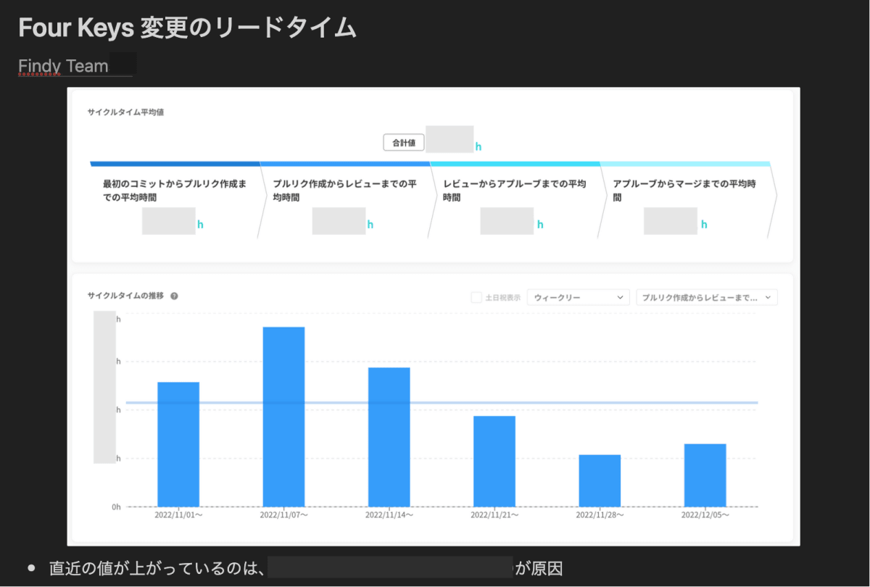This screenshot has height=587, width=870.
Task: Click the サイクルタイム平均値 section title
Action: (125, 112)
